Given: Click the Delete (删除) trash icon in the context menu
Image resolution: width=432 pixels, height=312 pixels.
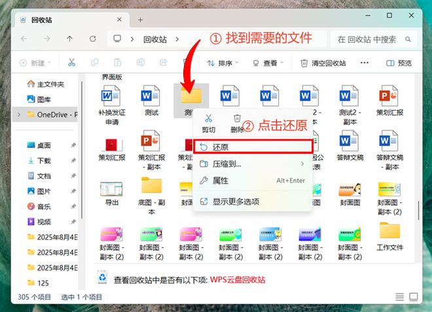Looking at the screenshot, I should [x=237, y=124].
